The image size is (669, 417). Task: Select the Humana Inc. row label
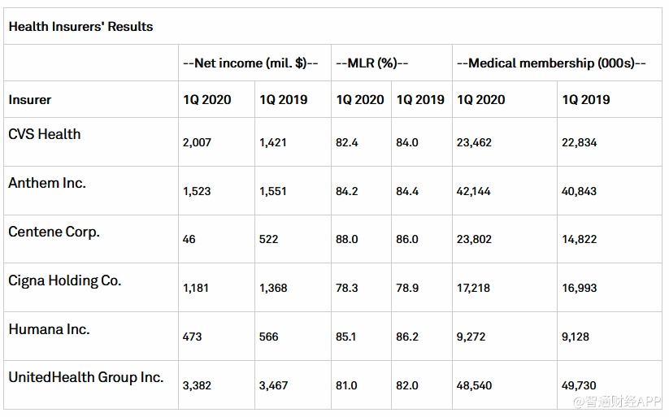point(49,329)
